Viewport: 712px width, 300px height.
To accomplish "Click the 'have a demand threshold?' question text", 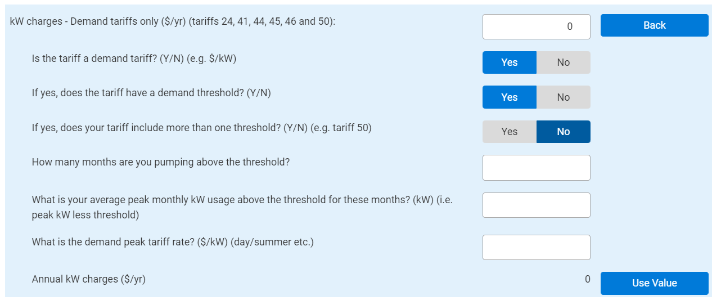I will click(x=151, y=93).
